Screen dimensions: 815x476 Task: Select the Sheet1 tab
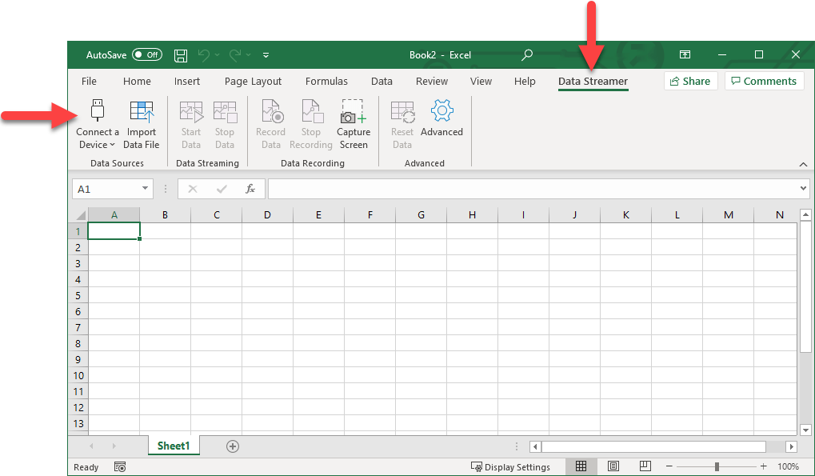(174, 446)
